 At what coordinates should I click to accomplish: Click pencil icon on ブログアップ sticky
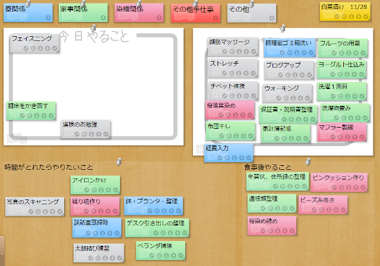(x=280, y=75)
